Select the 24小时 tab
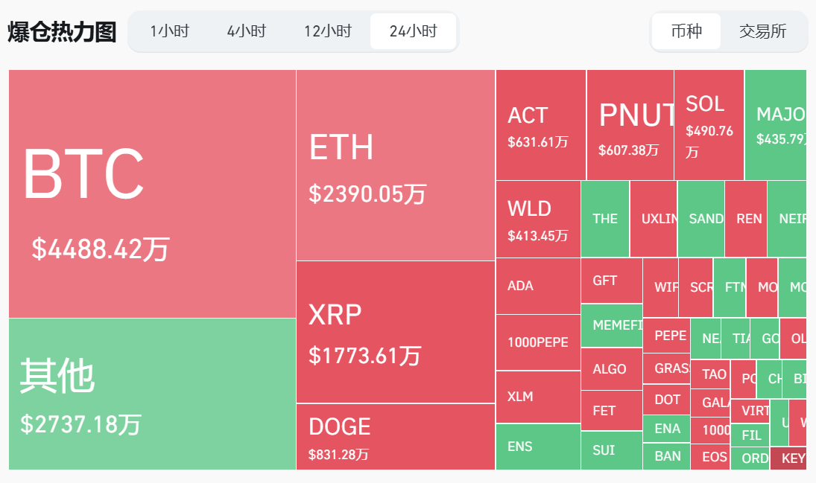Screen dimensions: 816x483 point(413,31)
